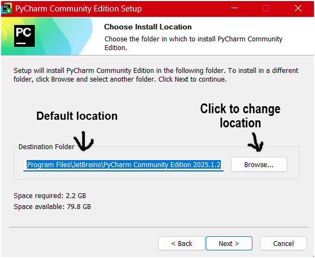Cancel the PyCharm setup
Screen dimensions: 315x258
click(283, 243)
